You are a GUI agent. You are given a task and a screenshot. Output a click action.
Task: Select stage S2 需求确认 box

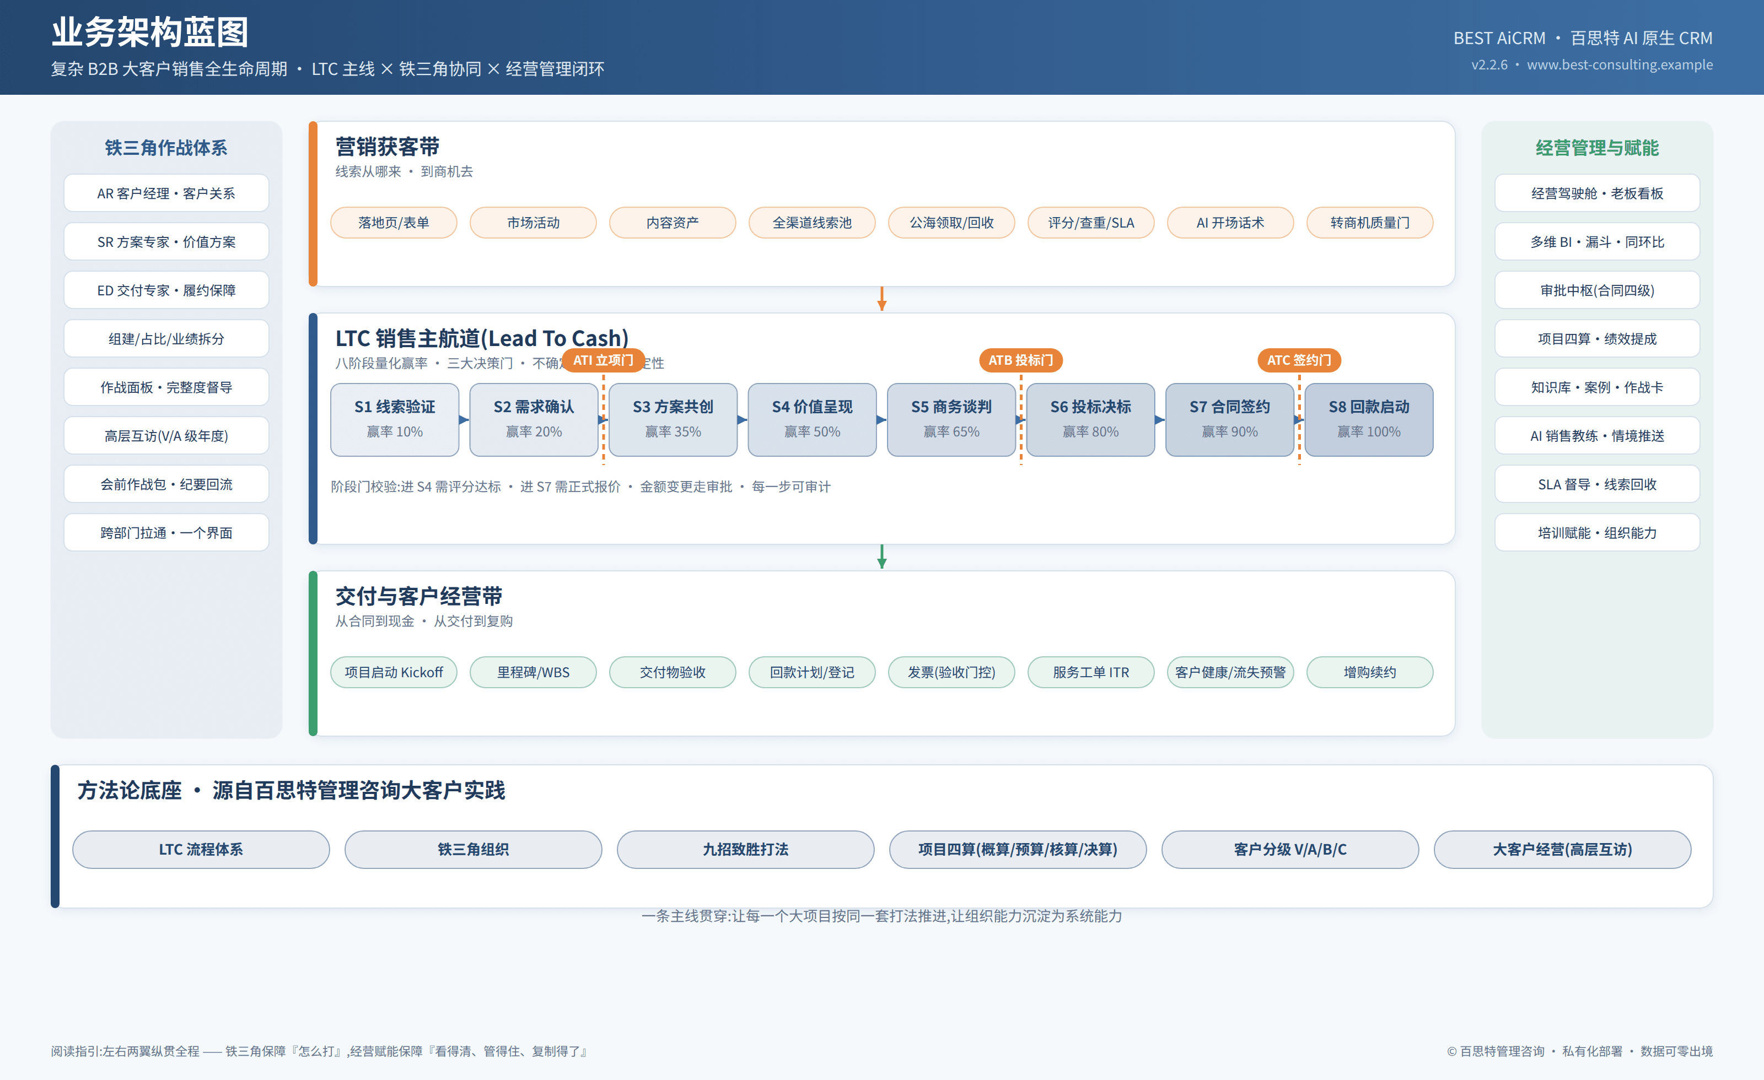tap(534, 419)
